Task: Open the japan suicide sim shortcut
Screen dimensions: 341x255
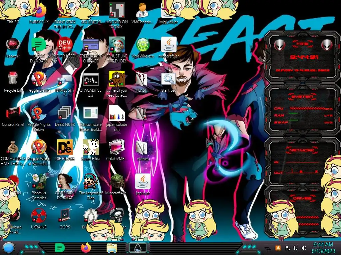Action: (x=117, y=113)
